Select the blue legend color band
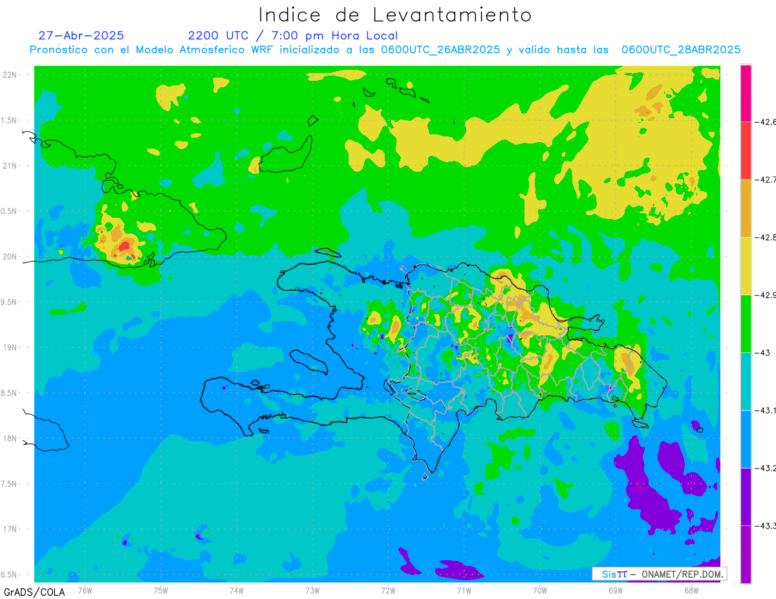The width and height of the screenshot is (776, 599). point(746,439)
